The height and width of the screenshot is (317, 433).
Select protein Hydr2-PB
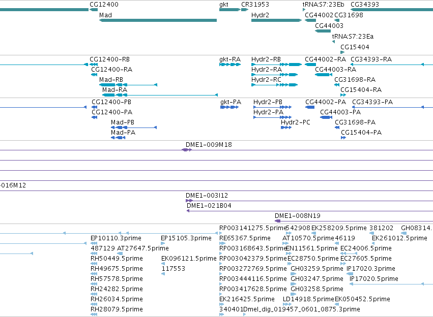coord(273,107)
